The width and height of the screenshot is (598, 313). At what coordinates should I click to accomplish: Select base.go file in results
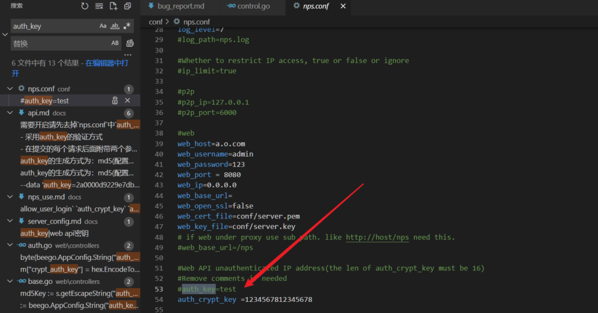coord(40,281)
